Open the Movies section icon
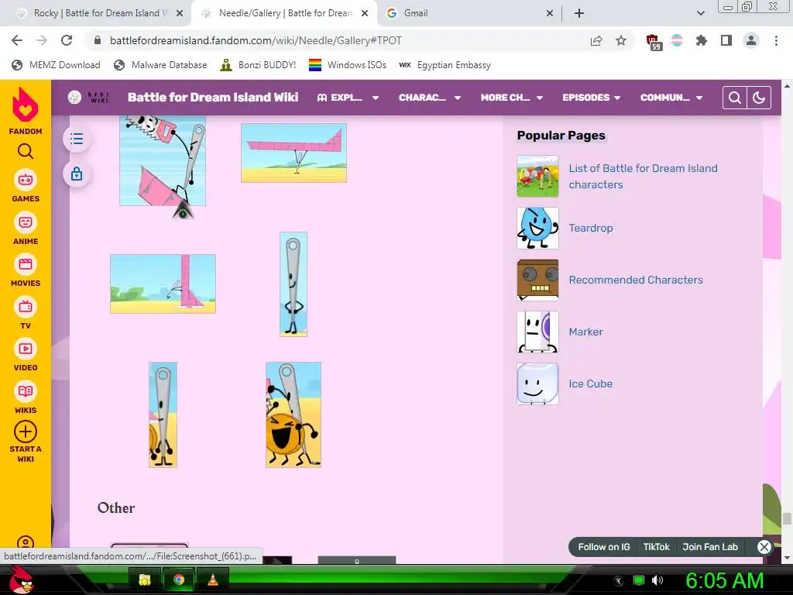This screenshot has height=595, width=793. point(26,264)
